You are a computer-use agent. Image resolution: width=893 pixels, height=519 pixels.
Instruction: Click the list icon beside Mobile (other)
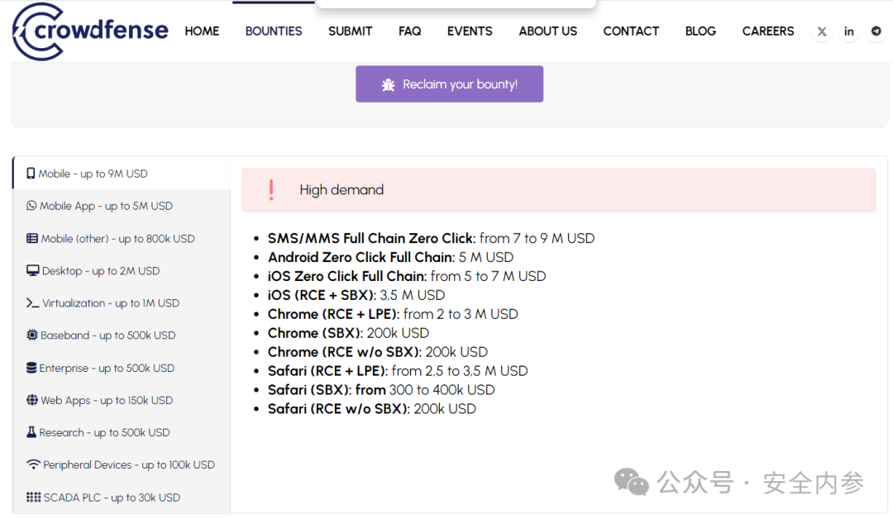pos(32,238)
